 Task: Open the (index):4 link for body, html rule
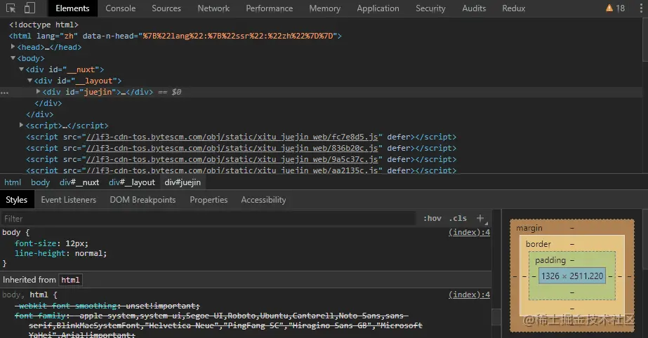point(469,295)
